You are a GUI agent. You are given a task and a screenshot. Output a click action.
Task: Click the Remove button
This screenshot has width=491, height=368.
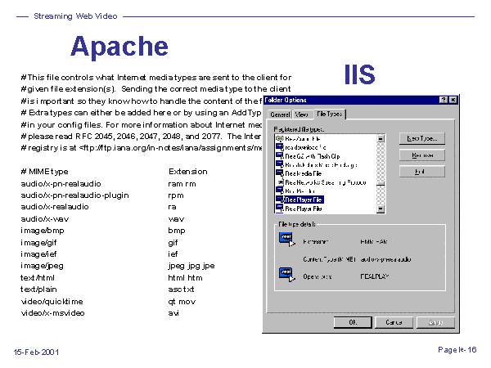[x=422, y=155]
